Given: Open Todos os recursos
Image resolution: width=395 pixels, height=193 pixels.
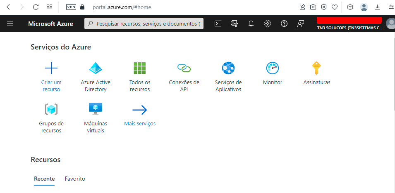Looking at the screenshot, I should 140,68.
